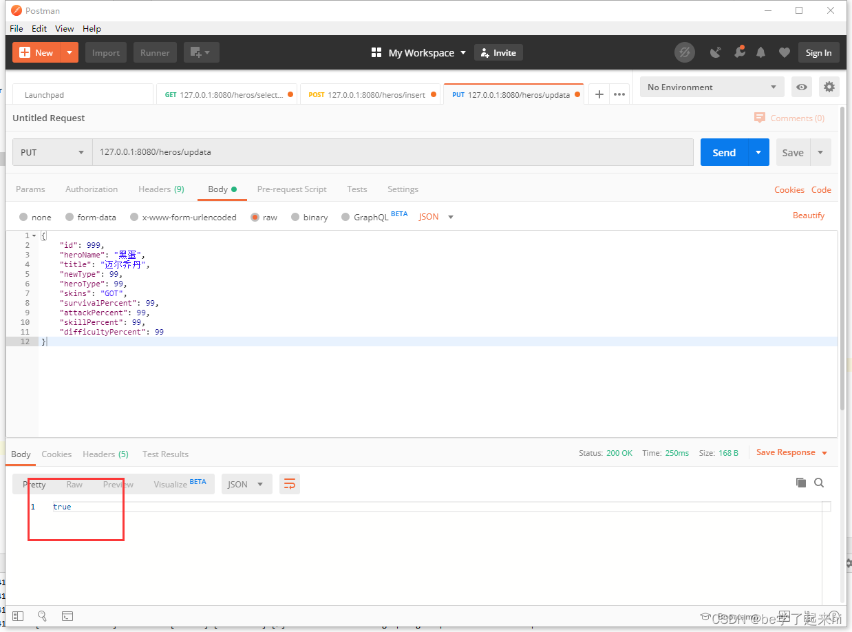Add a new request tab with plus
The height and width of the screenshot is (632, 852).
(x=599, y=95)
